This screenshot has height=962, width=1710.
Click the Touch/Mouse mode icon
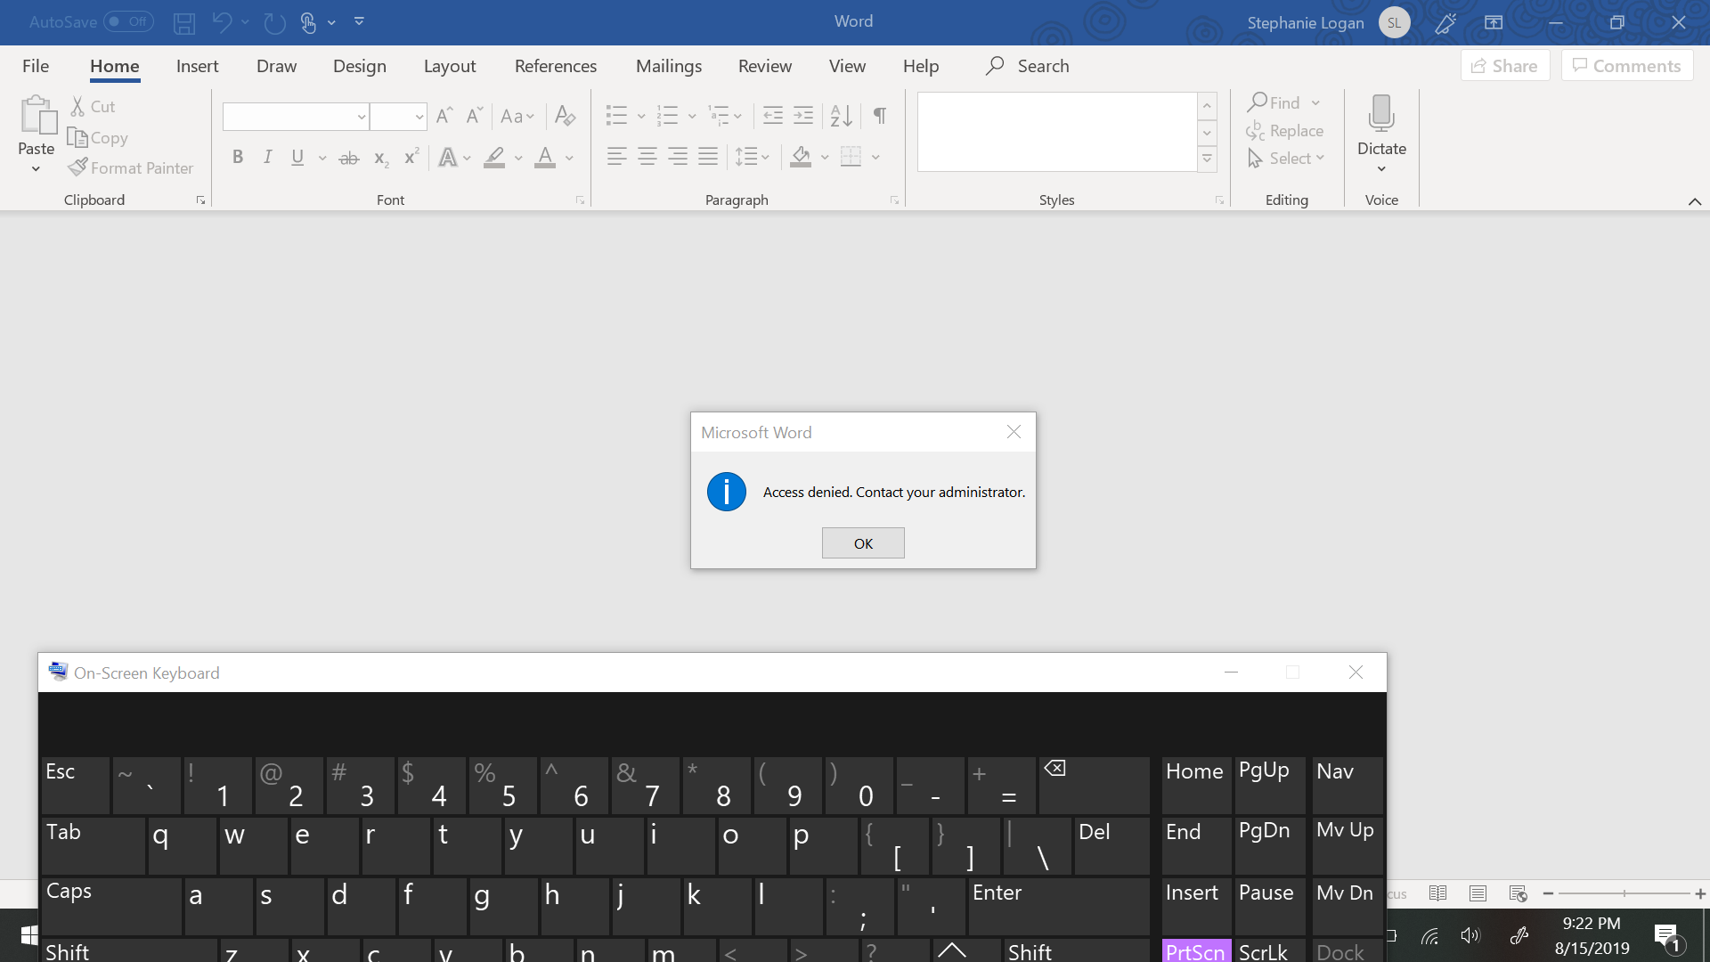tap(308, 22)
